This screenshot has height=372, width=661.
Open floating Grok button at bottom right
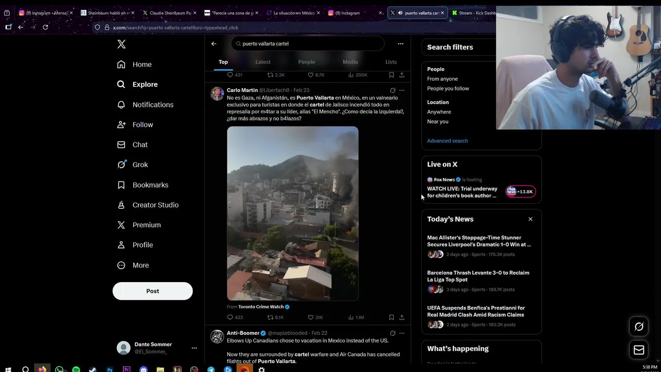(x=639, y=327)
